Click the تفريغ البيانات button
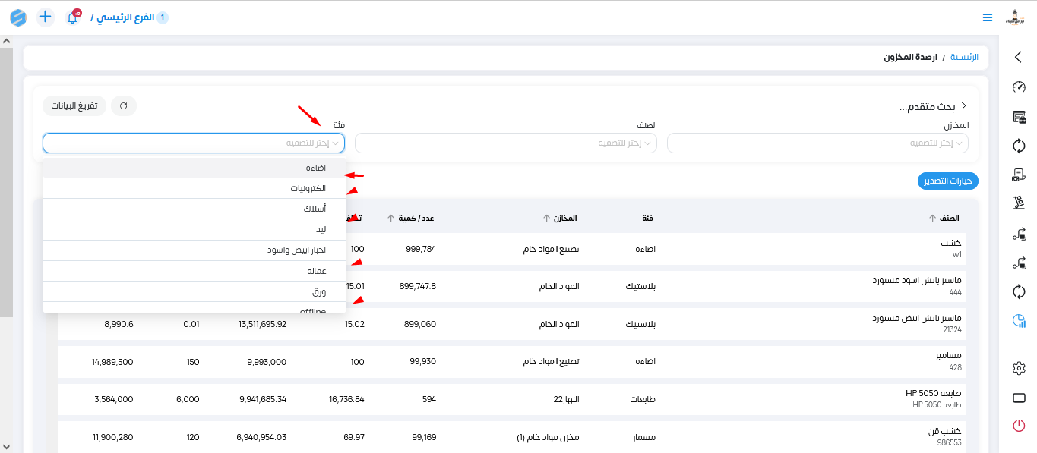The width and height of the screenshot is (1037, 453). (74, 105)
